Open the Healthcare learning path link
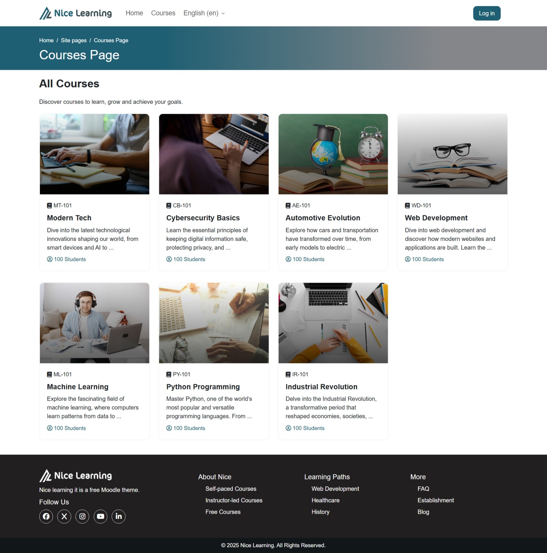Image resolution: width=547 pixels, height=553 pixels. point(325,500)
